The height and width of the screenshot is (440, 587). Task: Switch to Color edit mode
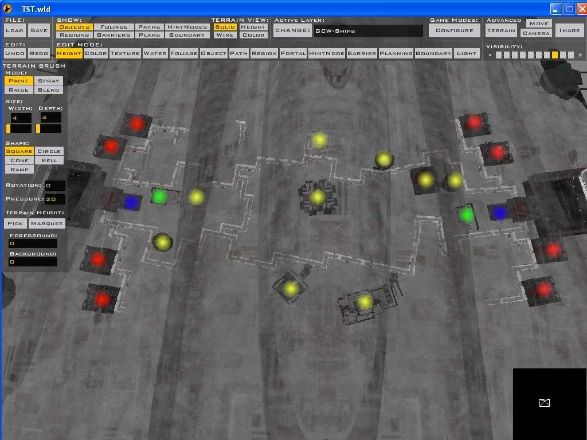pos(96,53)
